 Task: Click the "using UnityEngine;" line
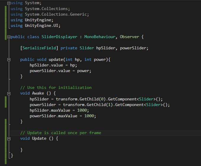(x=32, y=20)
